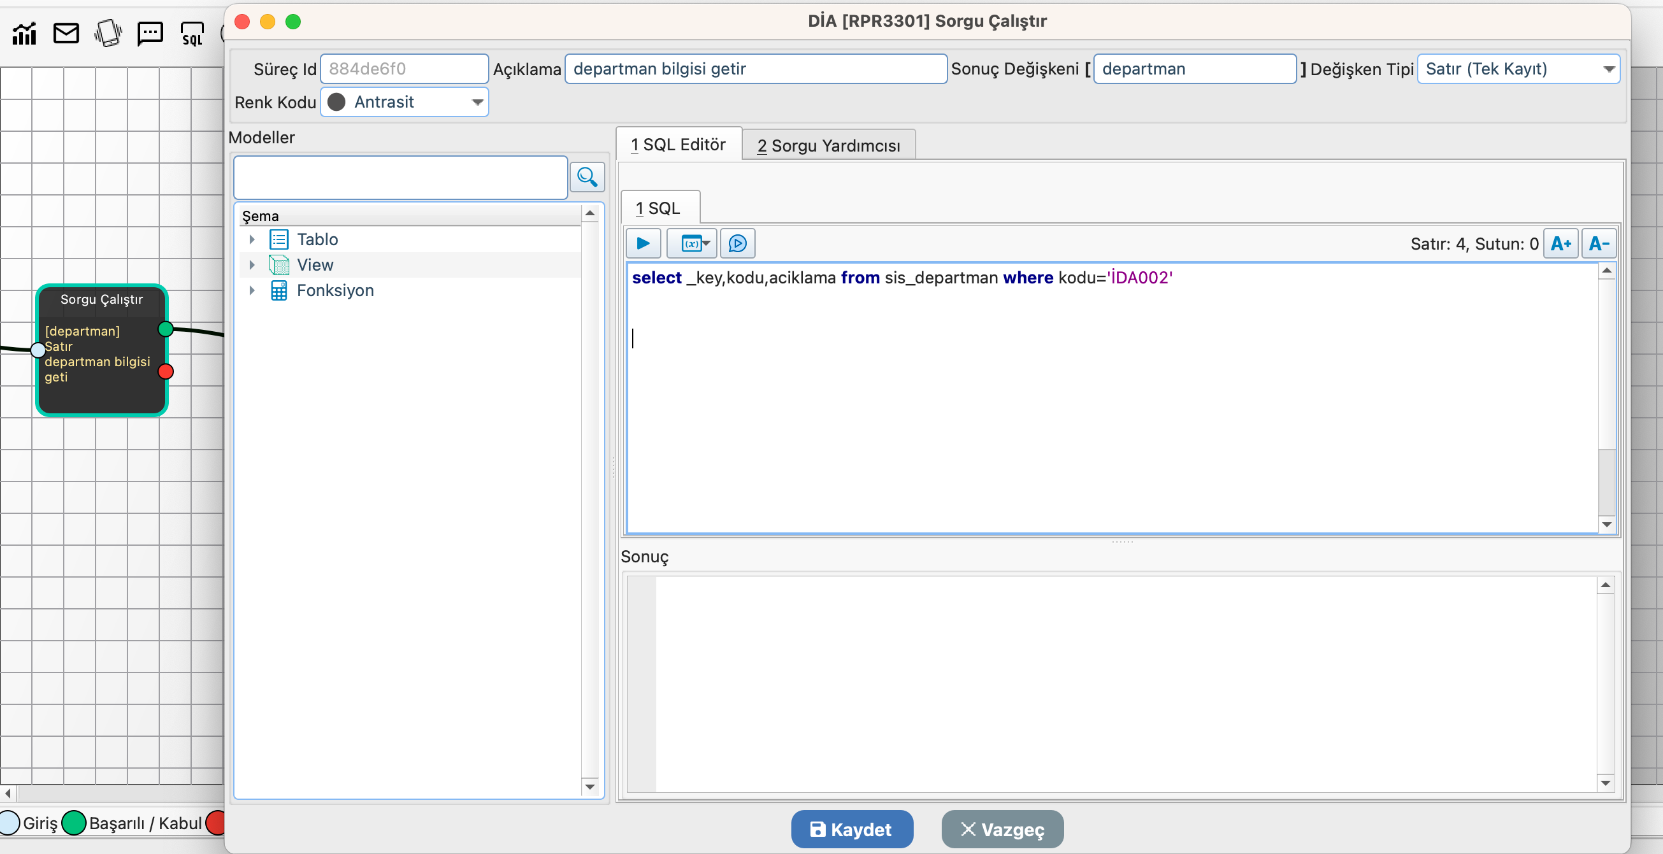Select the 1 SQL inner tab

point(658,208)
